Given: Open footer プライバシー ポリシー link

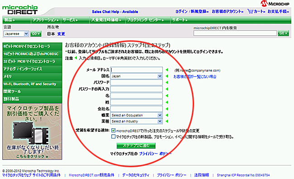Looking at the screenshot, I should point(171,175).
